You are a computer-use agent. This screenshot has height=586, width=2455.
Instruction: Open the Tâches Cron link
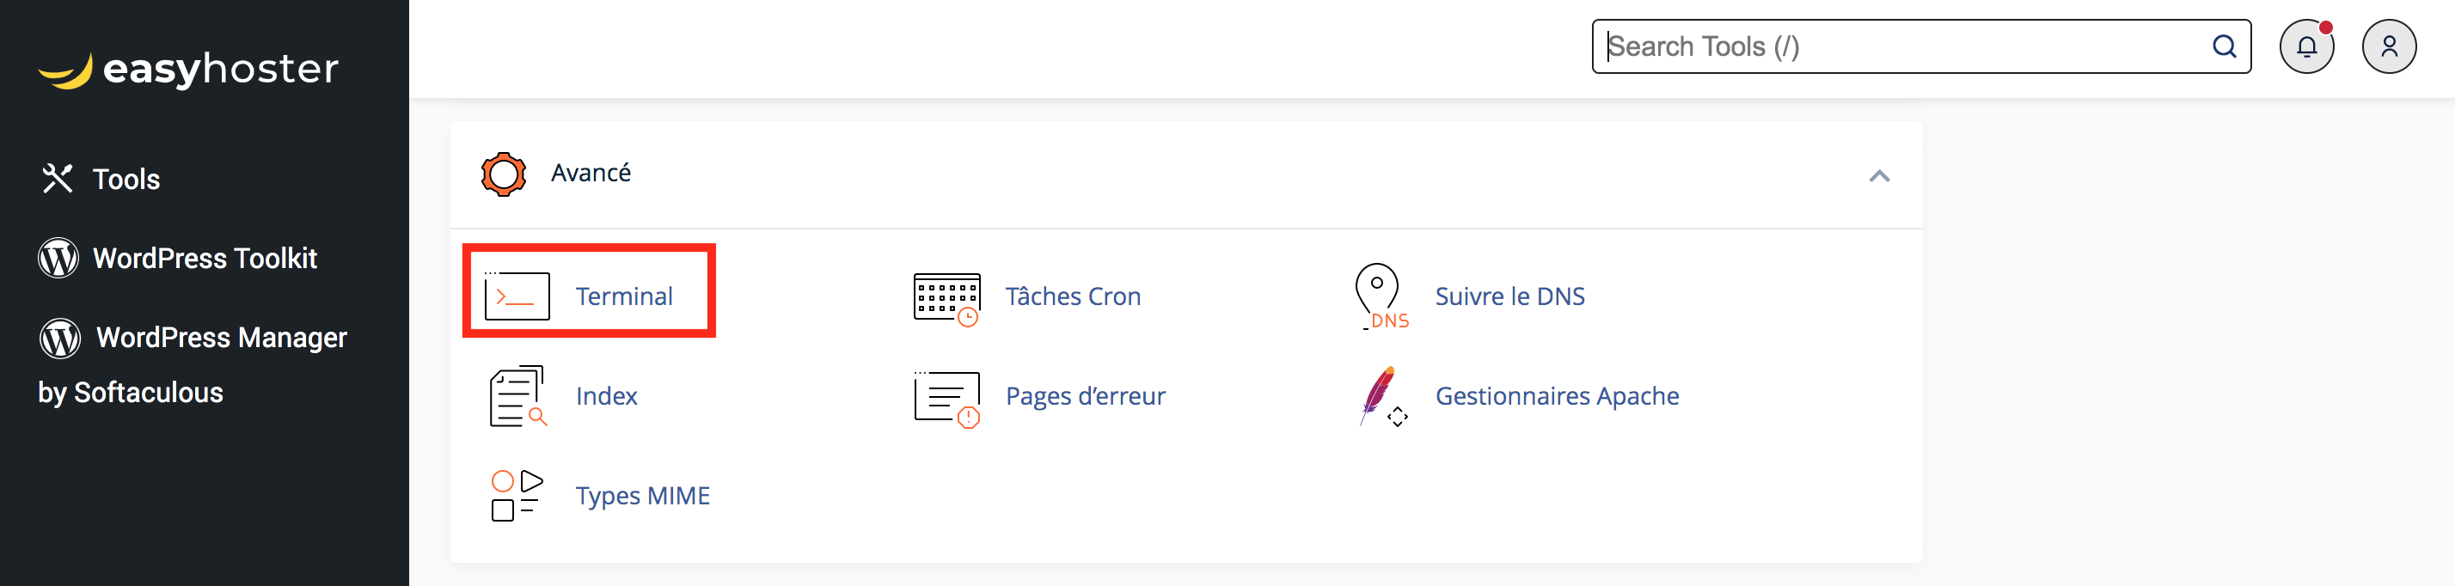(1072, 296)
